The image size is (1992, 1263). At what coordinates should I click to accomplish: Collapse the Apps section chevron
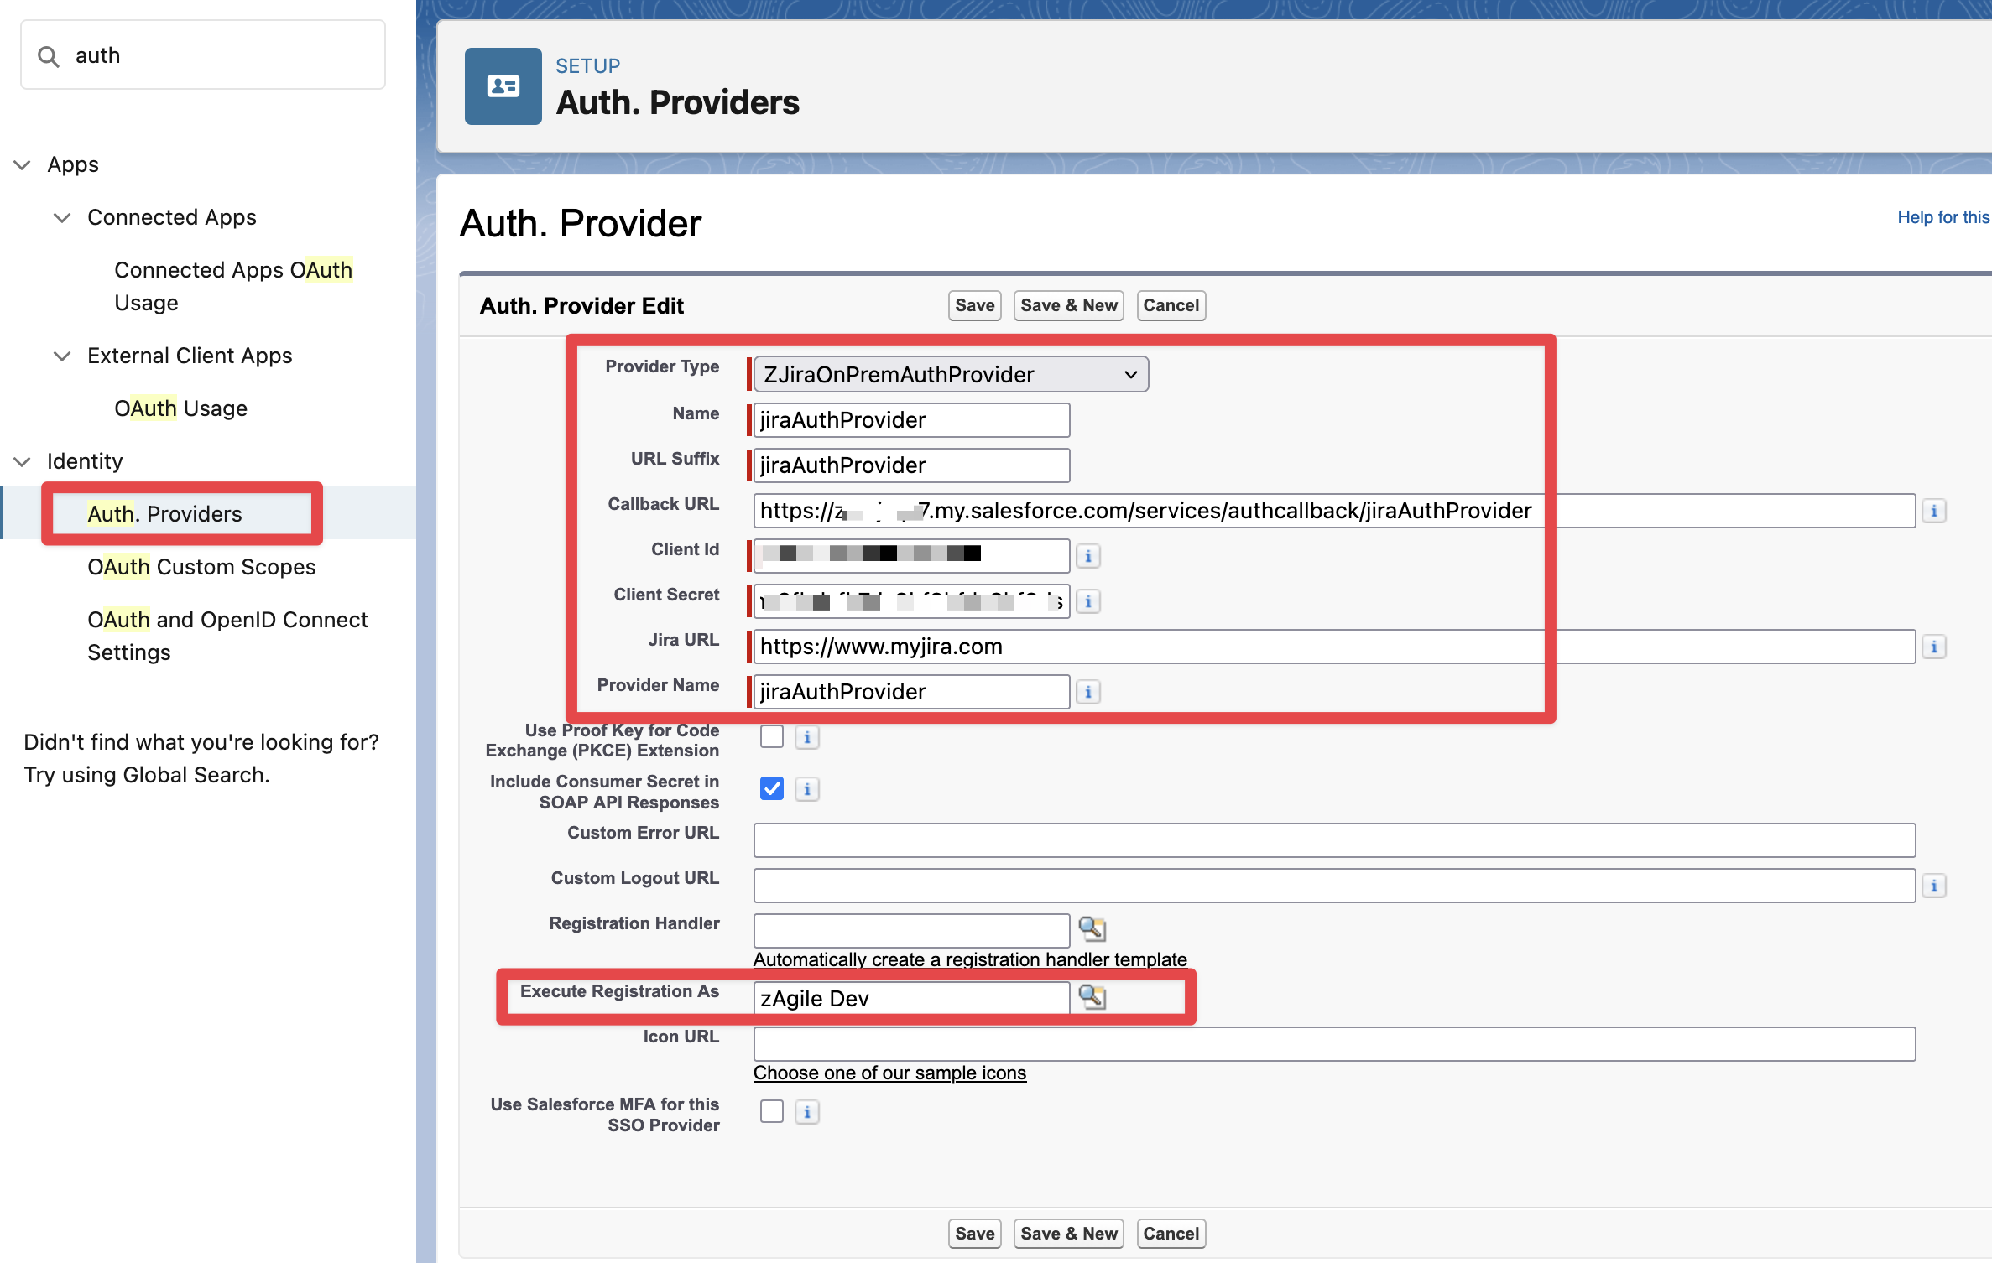coord(23,164)
